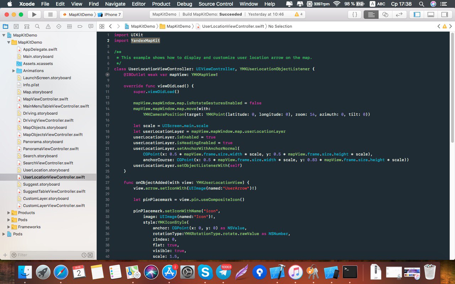Open the Breakpoint navigator
Viewport: 455px width, 284px height.
[80, 27]
